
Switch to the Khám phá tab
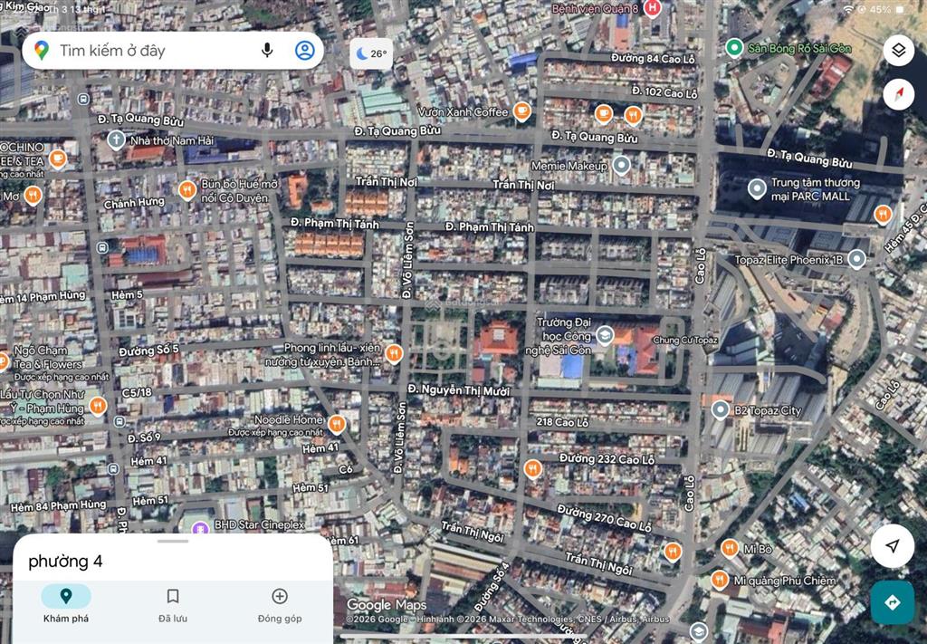66,604
